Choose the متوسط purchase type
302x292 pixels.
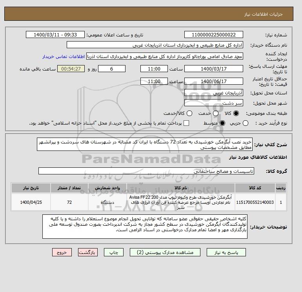222,123
